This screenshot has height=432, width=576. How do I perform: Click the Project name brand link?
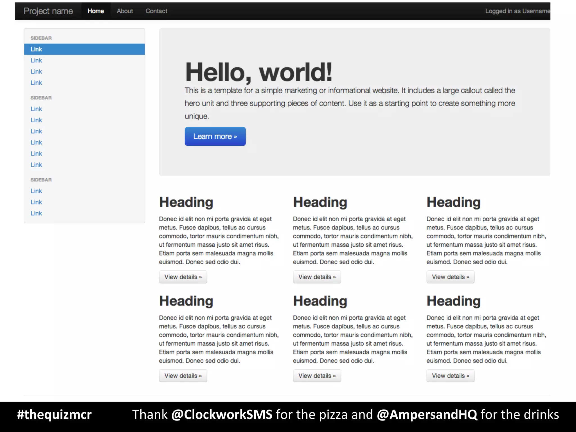48,11
